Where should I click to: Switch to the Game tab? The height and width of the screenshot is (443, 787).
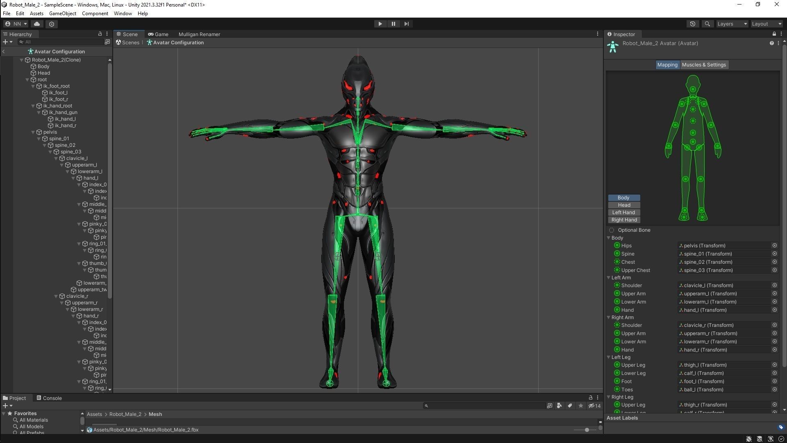coord(158,34)
